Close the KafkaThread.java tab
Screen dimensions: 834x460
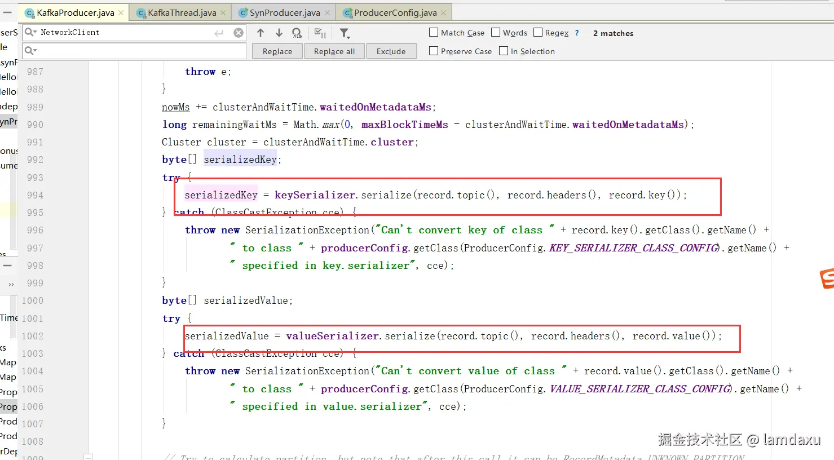point(223,13)
